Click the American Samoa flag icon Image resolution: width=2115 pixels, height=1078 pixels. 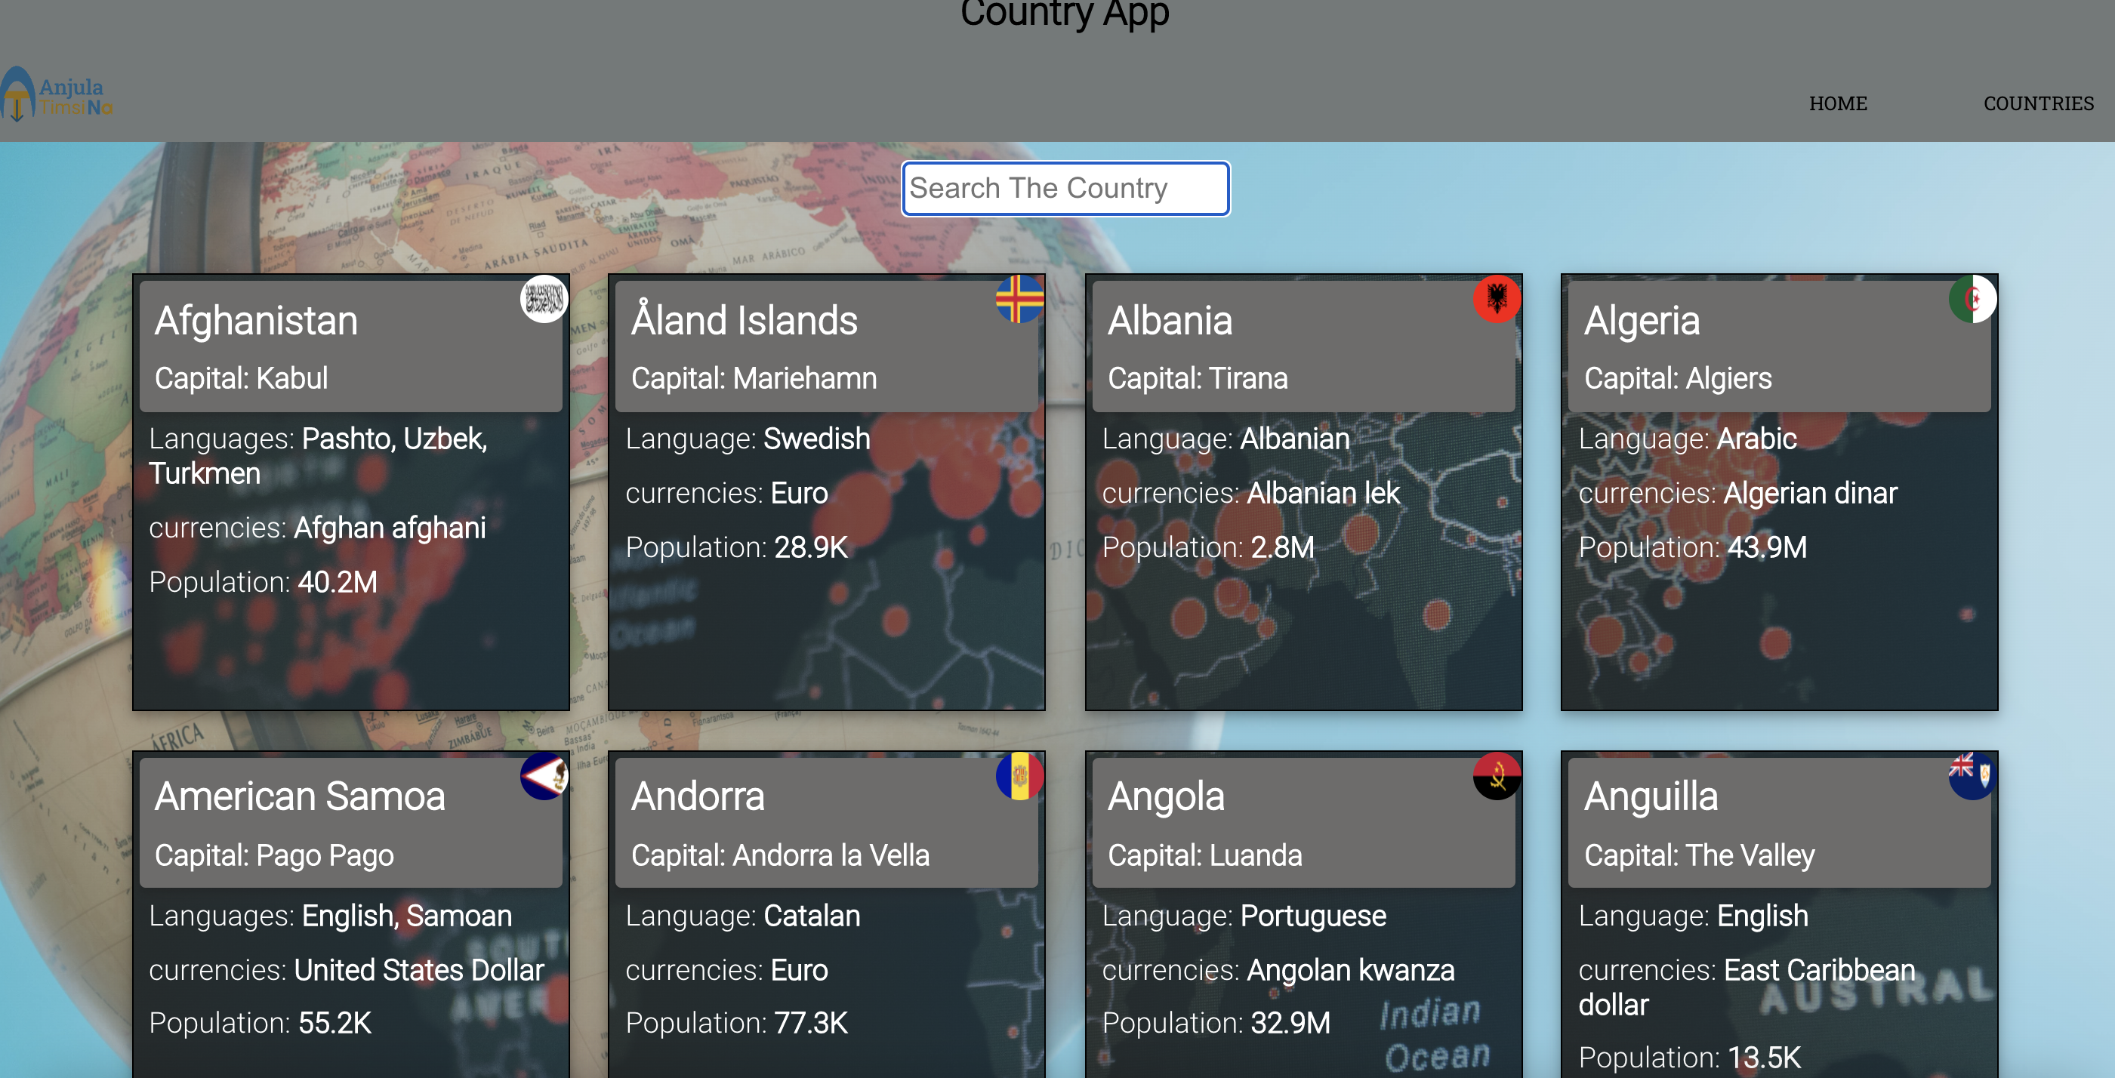click(544, 775)
